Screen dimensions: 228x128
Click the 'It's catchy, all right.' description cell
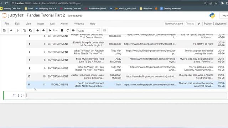203,44
